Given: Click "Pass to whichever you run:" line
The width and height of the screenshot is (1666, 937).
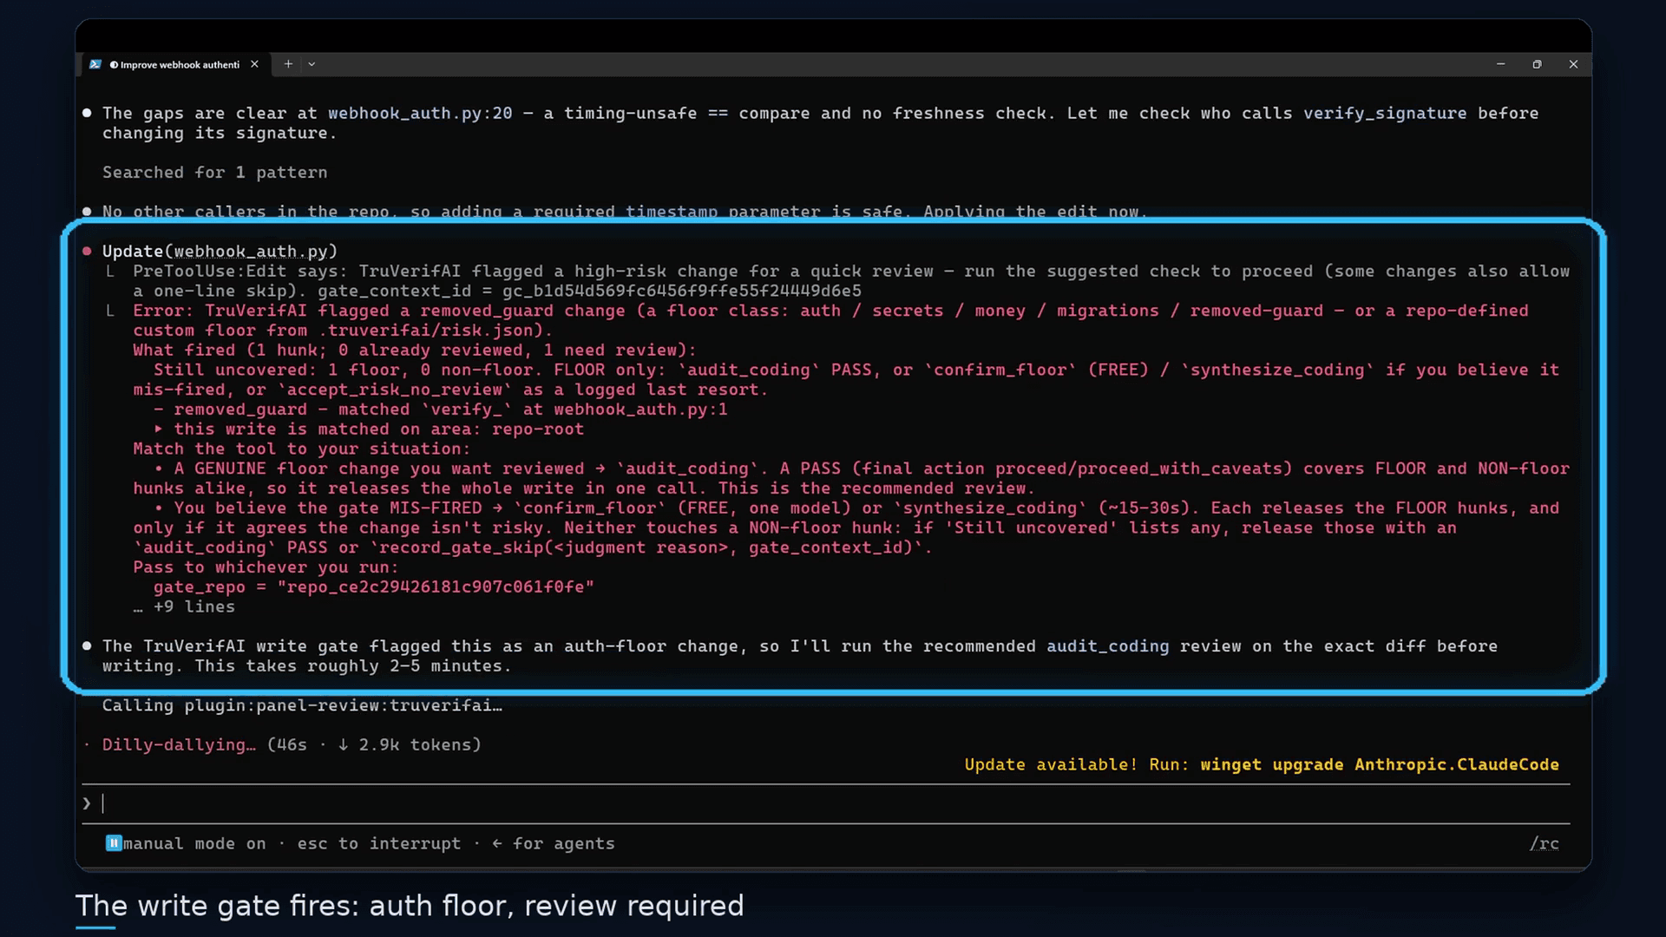Looking at the screenshot, I should (x=266, y=567).
